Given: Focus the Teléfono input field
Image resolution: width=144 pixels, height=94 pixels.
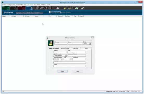Looking at the screenshot, I should tap(60, 52).
